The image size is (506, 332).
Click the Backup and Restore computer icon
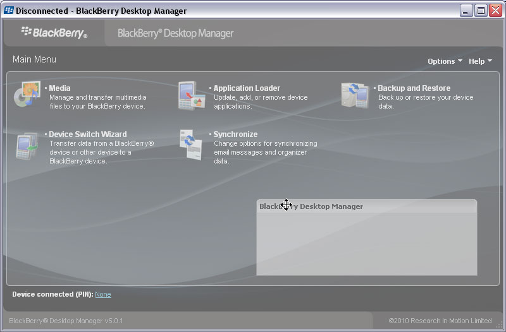tap(355, 95)
